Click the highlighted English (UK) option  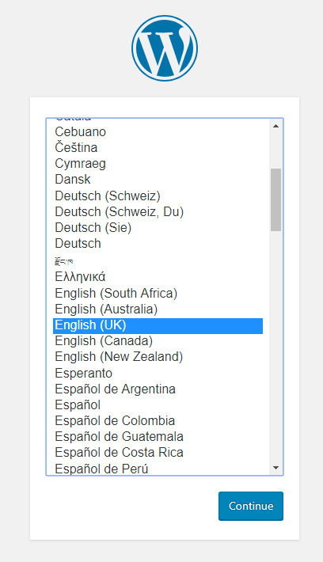pos(158,326)
